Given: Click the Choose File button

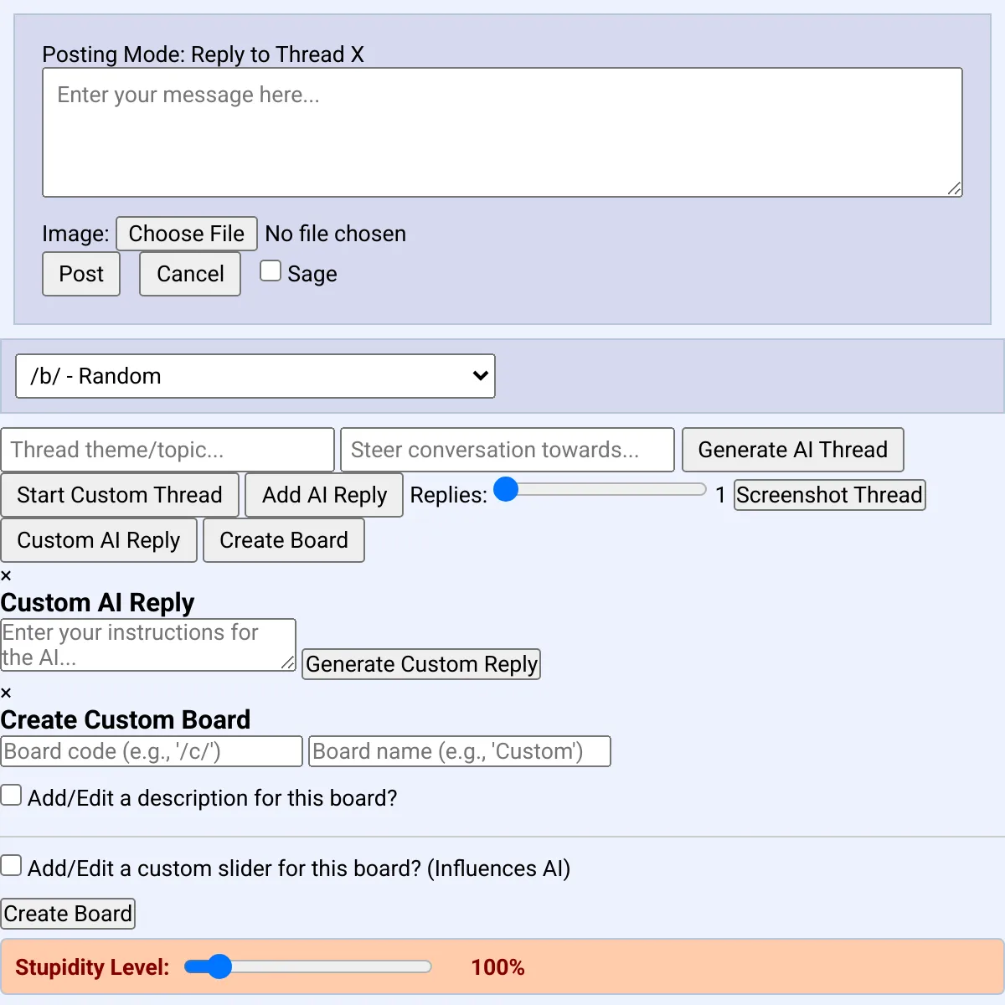Looking at the screenshot, I should (x=187, y=234).
